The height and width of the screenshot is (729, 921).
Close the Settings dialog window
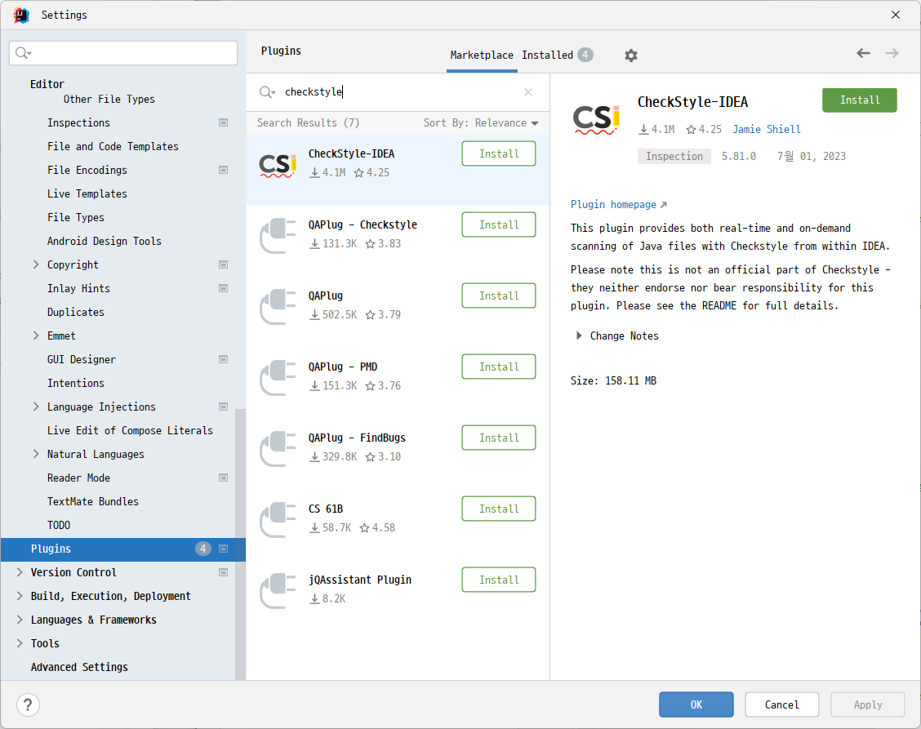pyautogui.click(x=895, y=15)
